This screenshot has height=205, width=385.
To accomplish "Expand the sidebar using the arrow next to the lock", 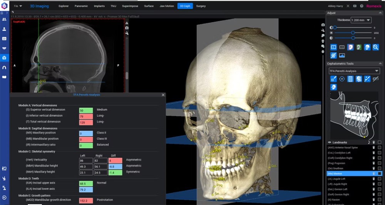I will 7,13.
